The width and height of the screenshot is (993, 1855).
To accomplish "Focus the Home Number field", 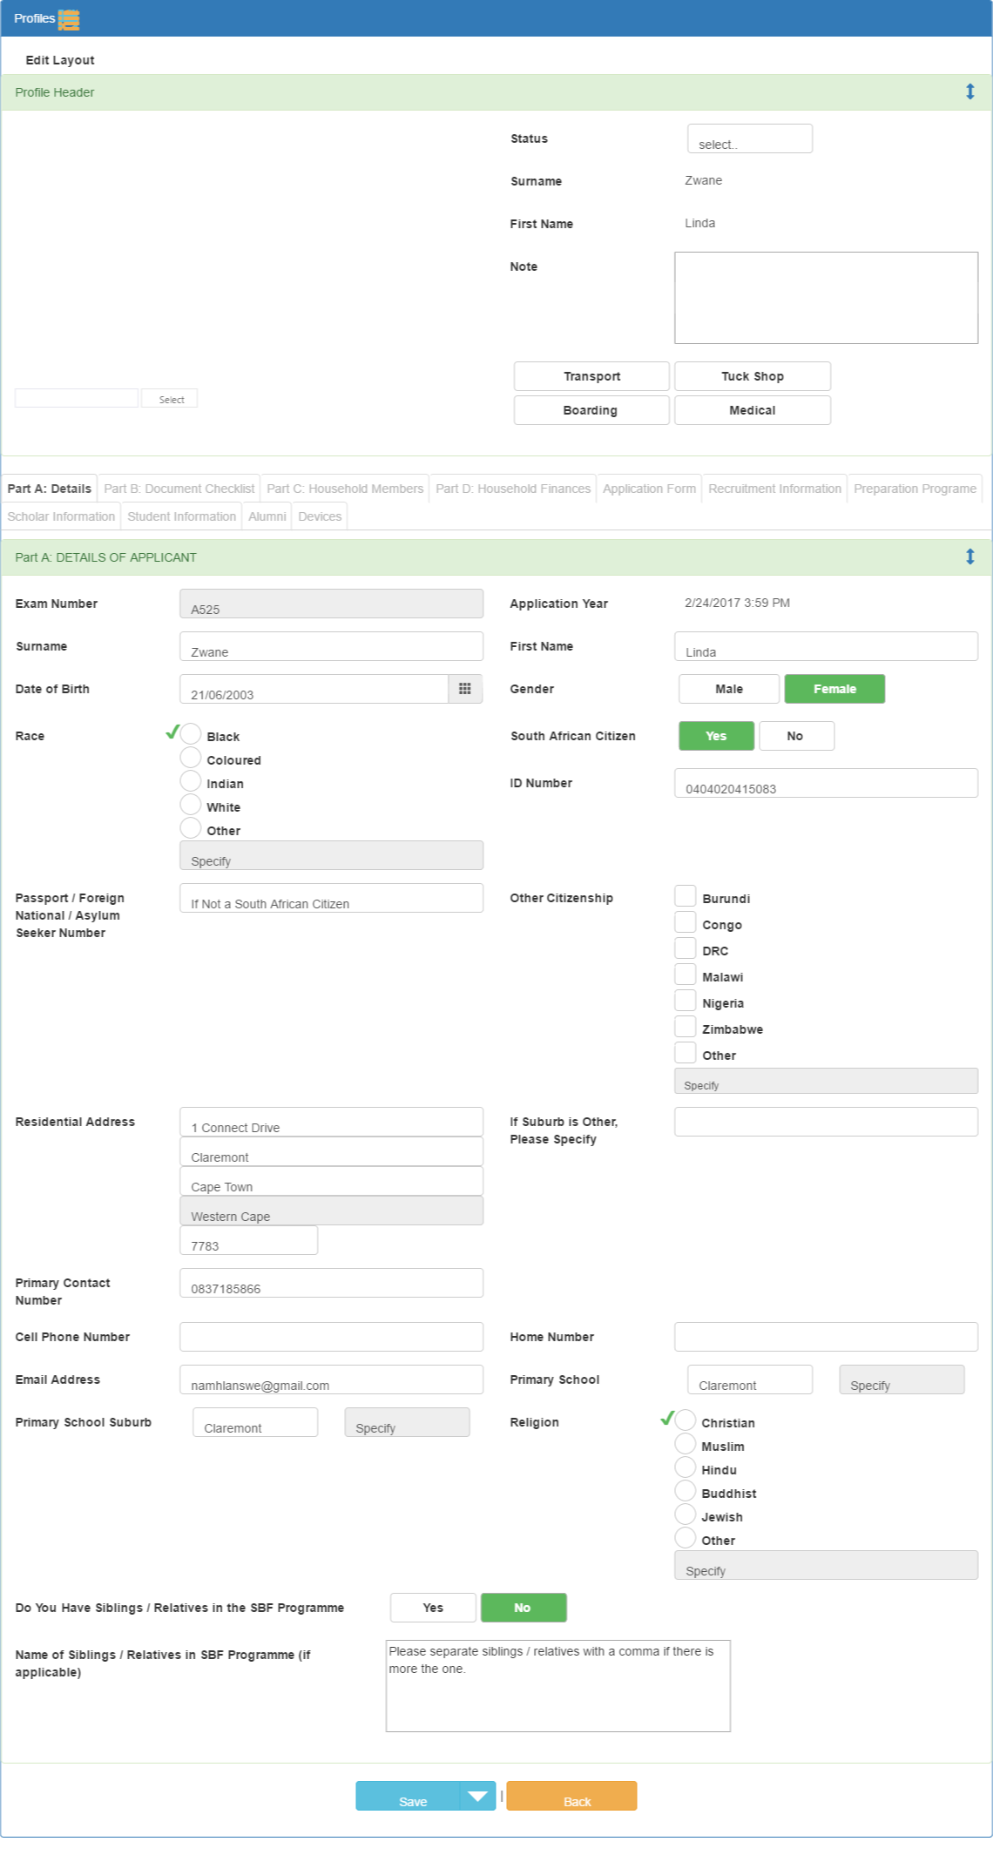I will [826, 1337].
